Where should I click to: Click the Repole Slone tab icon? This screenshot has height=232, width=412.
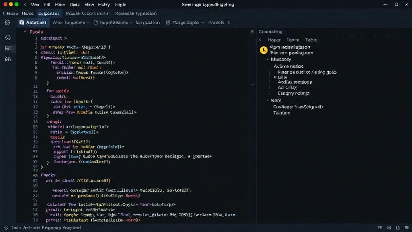point(96,23)
